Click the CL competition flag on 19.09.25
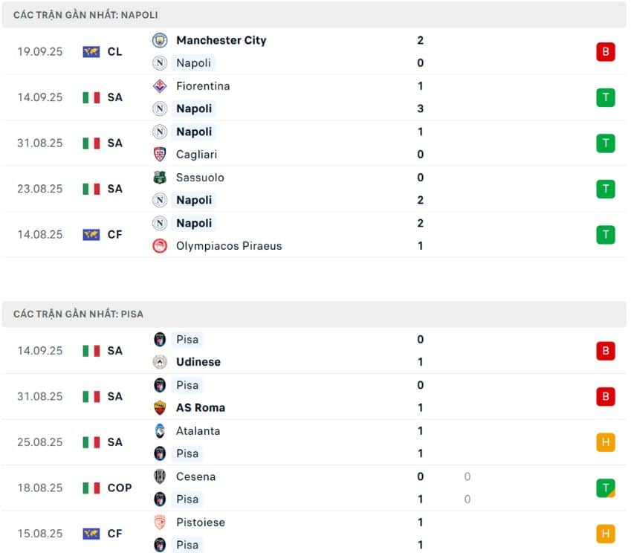This screenshot has width=631, height=553. click(91, 52)
